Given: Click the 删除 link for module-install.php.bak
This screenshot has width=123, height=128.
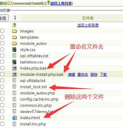Looking at the screenshot, I should click(94, 75).
